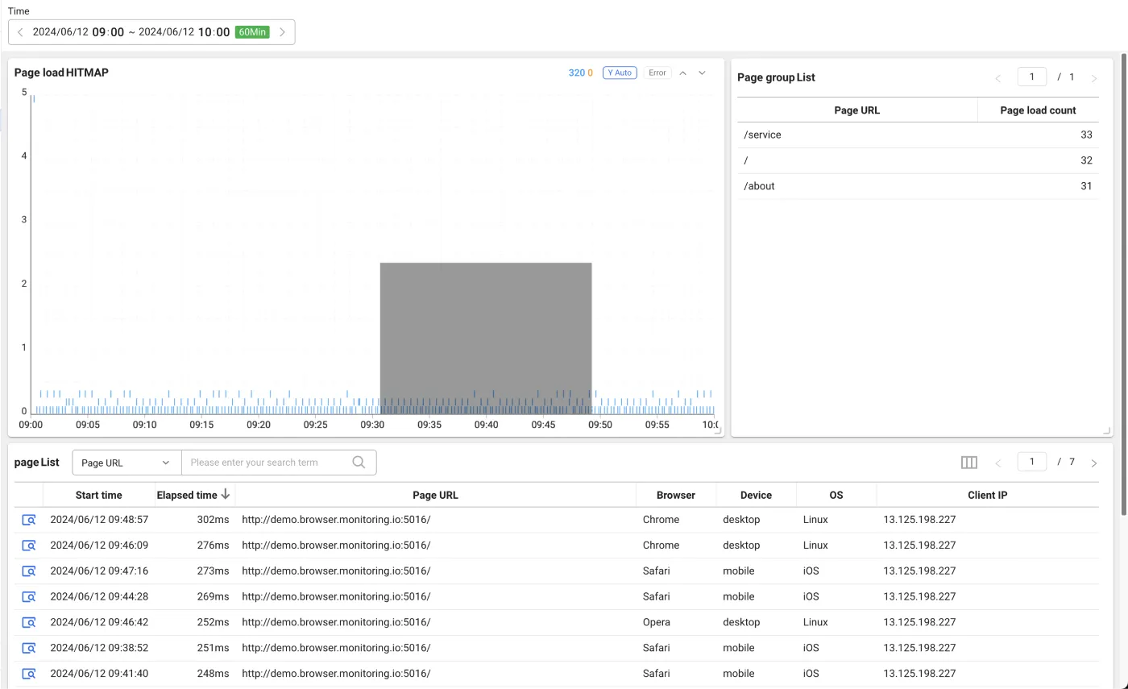The height and width of the screenshot is (689, 1128).
Task: Toggle Error filter on hitmap
Action: 657,73
